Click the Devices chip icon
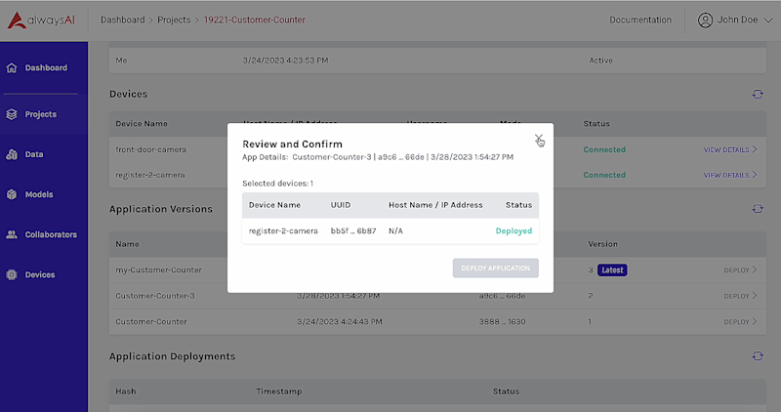The width and height of the screenshot is (781, 412). (12, 274)
